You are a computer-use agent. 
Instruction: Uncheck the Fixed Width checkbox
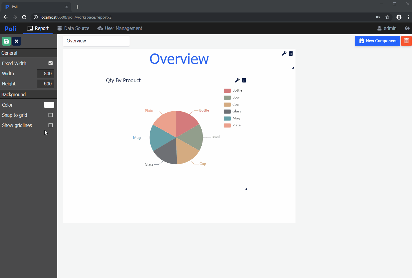click(x=51, y=63)
